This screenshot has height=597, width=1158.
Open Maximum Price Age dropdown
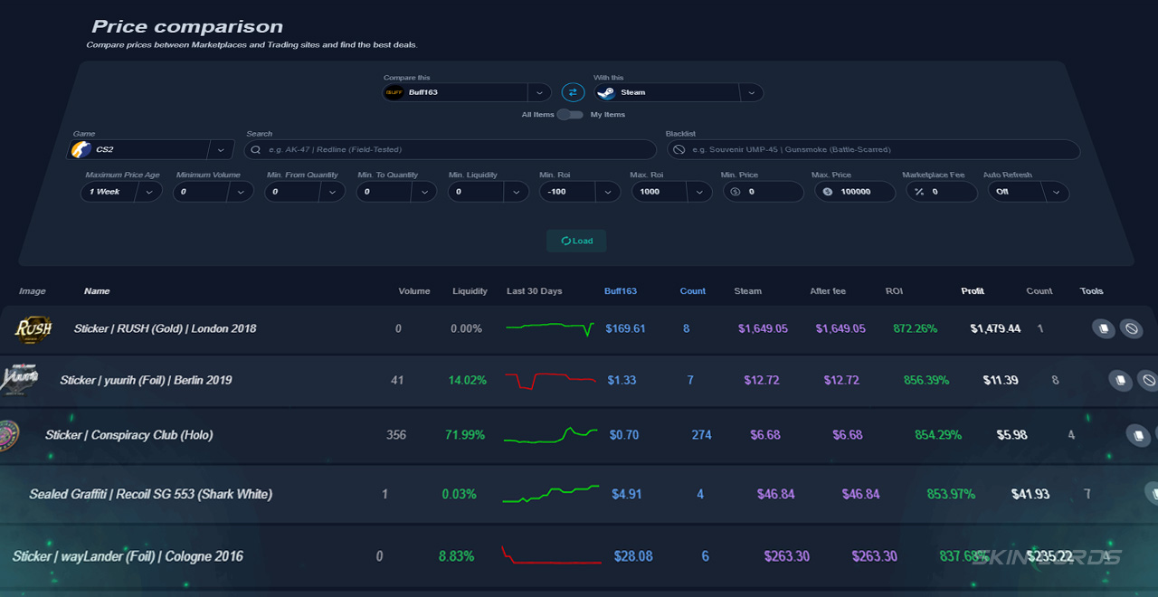pyautogui.click(x=121, y=192)
